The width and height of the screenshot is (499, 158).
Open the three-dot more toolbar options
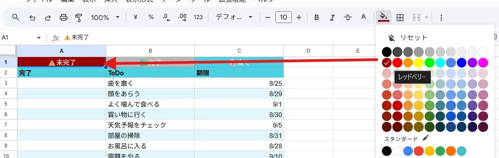[x=441, y=17]
